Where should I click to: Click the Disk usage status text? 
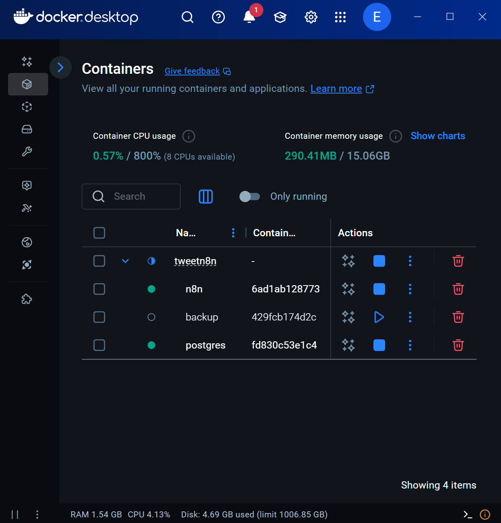pyautogui.click(x=254, y=515)
